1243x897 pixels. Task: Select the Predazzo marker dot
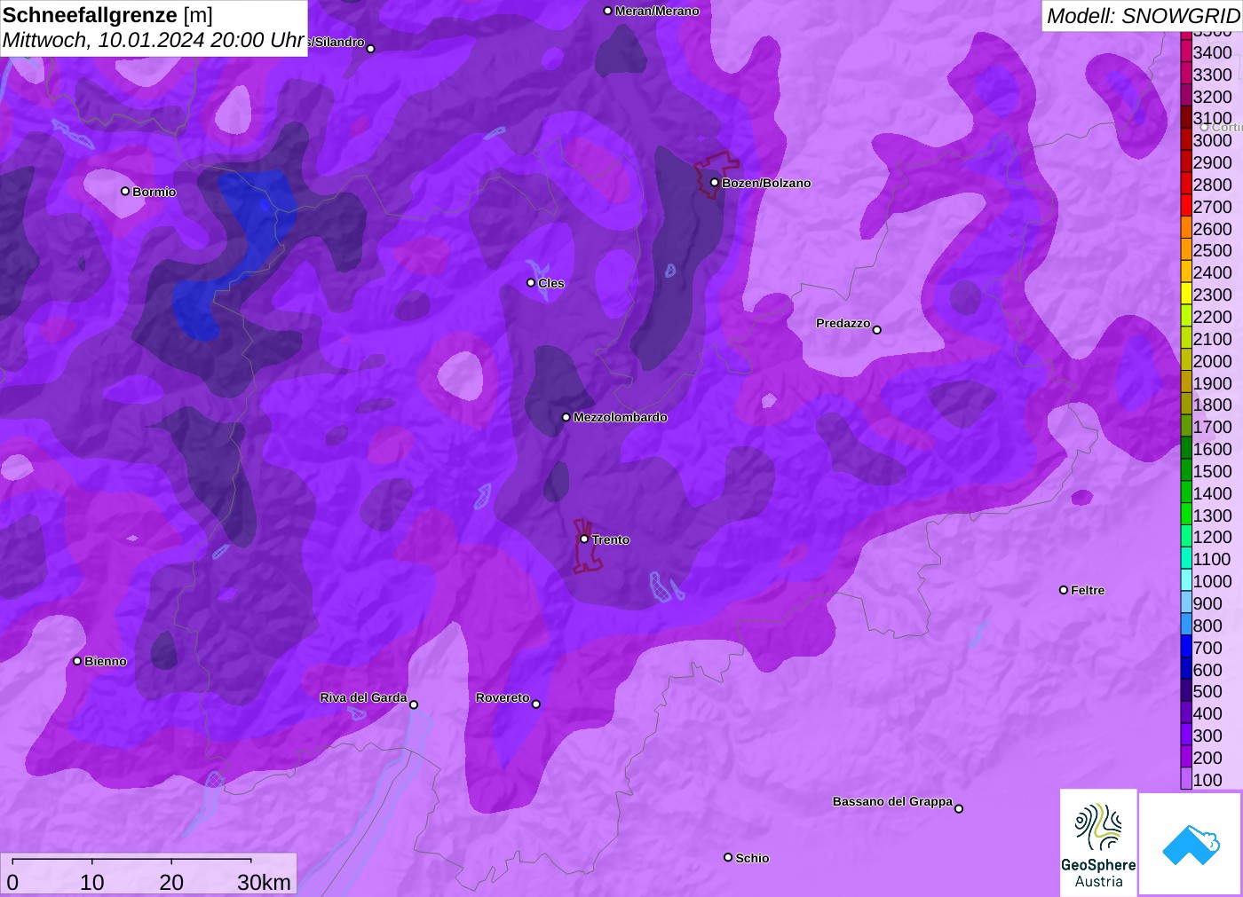click(x=877, y=330)
